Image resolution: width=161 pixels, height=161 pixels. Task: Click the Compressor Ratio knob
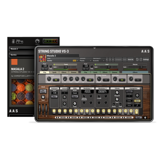point(49,79)
